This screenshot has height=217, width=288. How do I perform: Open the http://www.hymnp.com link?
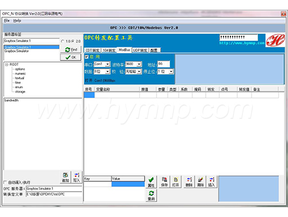242,43
